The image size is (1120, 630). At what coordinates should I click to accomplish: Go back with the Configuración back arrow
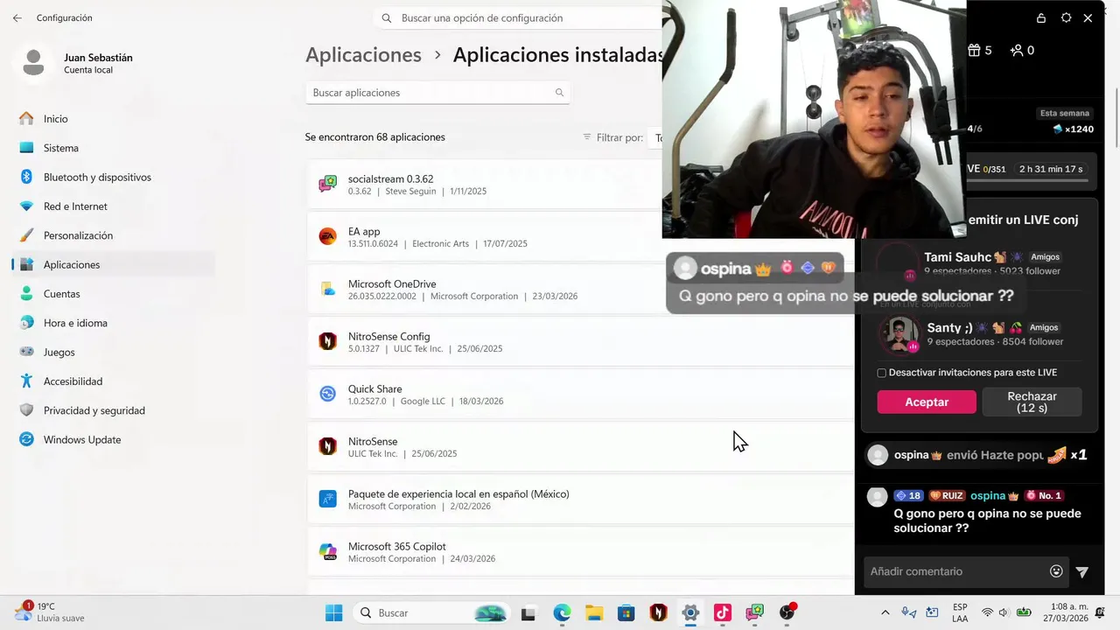[x=17, y=17]
